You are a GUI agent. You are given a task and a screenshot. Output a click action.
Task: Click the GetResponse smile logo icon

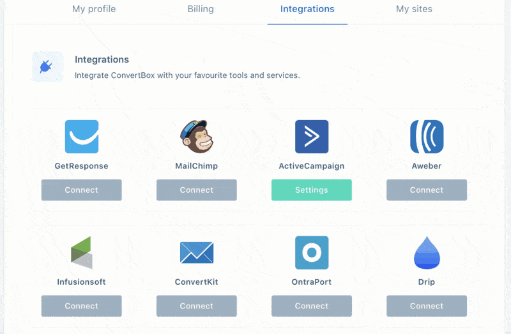[x=82, y=137]
